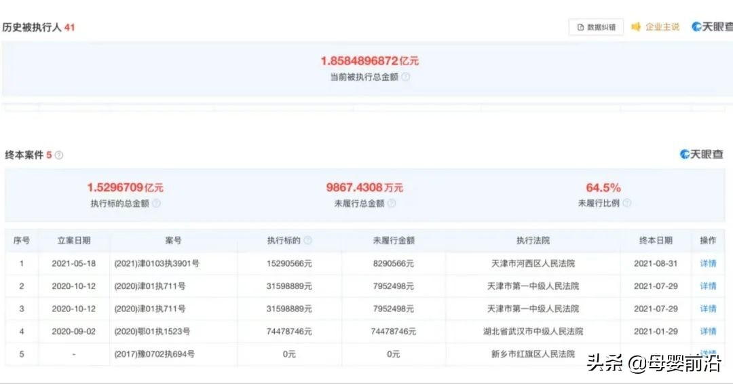
Task: Click the 案号 column header
Action: coord(173,241)
